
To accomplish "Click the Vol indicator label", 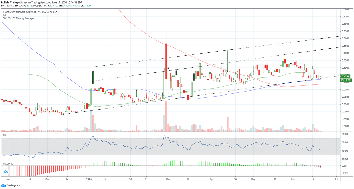I will (x=4, y=15).
